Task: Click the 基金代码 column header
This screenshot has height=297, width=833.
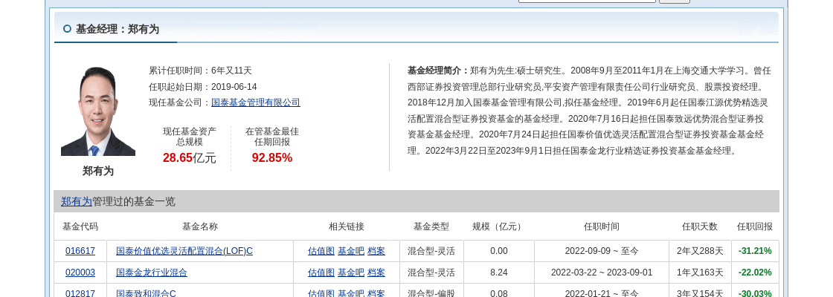Action: point(80,226)
